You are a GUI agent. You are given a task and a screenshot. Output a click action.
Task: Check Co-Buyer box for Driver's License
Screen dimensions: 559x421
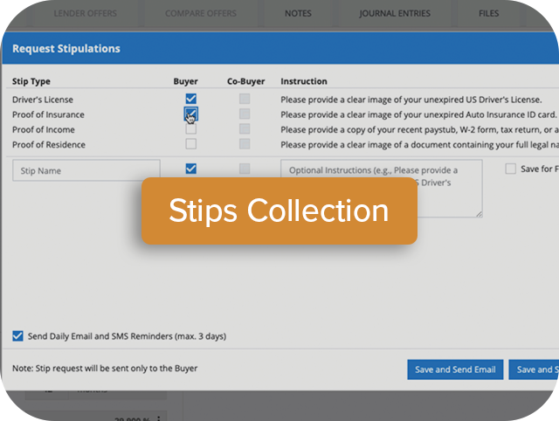pos(245,100)
